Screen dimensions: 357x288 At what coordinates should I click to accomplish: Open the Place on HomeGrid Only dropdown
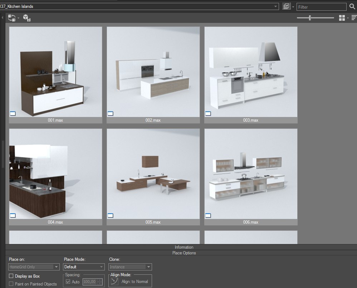34,267
